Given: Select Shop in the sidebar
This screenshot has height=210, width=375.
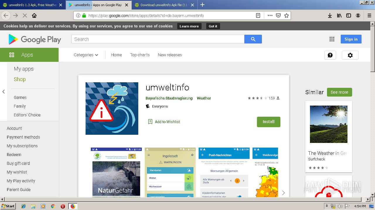Looking at the screenshot, I should coord(20,79).
